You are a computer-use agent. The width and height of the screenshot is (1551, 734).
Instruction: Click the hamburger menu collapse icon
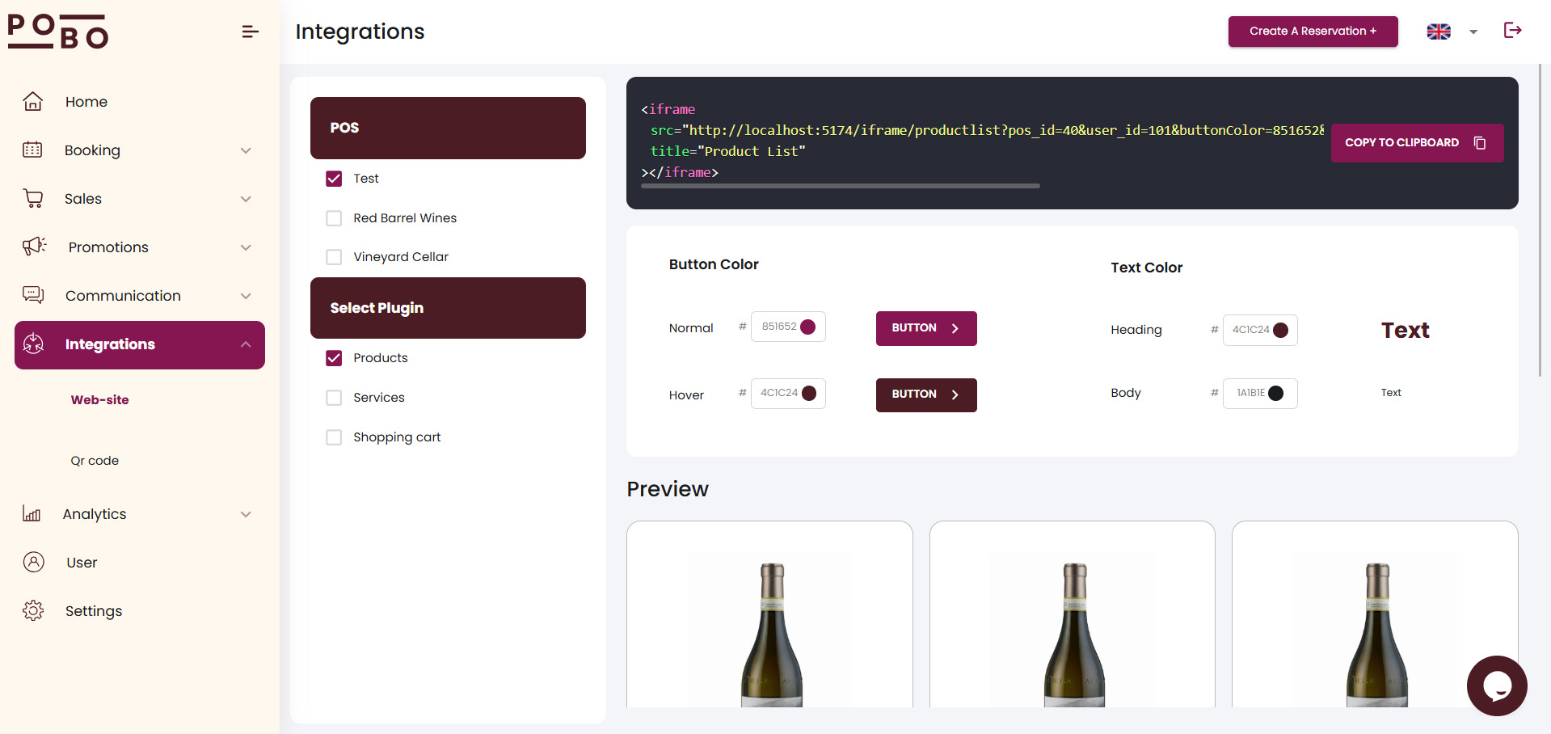pyautogui.click(x=250, y=32)
